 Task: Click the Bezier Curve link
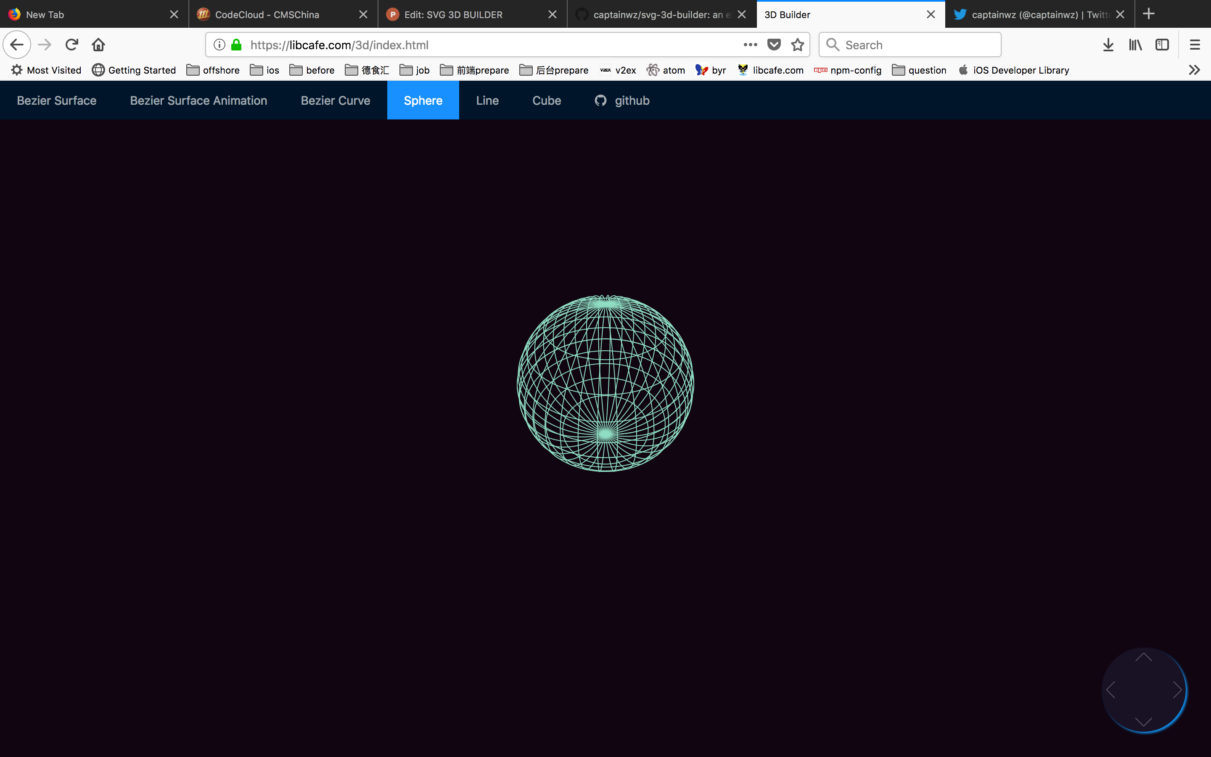point(335,100)
